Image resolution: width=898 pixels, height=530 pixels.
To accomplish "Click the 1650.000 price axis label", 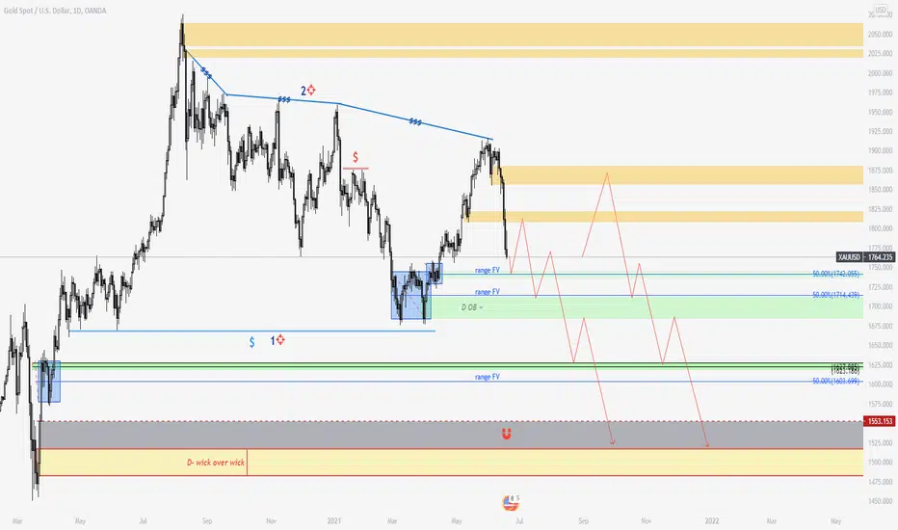I will pos(881,346).
